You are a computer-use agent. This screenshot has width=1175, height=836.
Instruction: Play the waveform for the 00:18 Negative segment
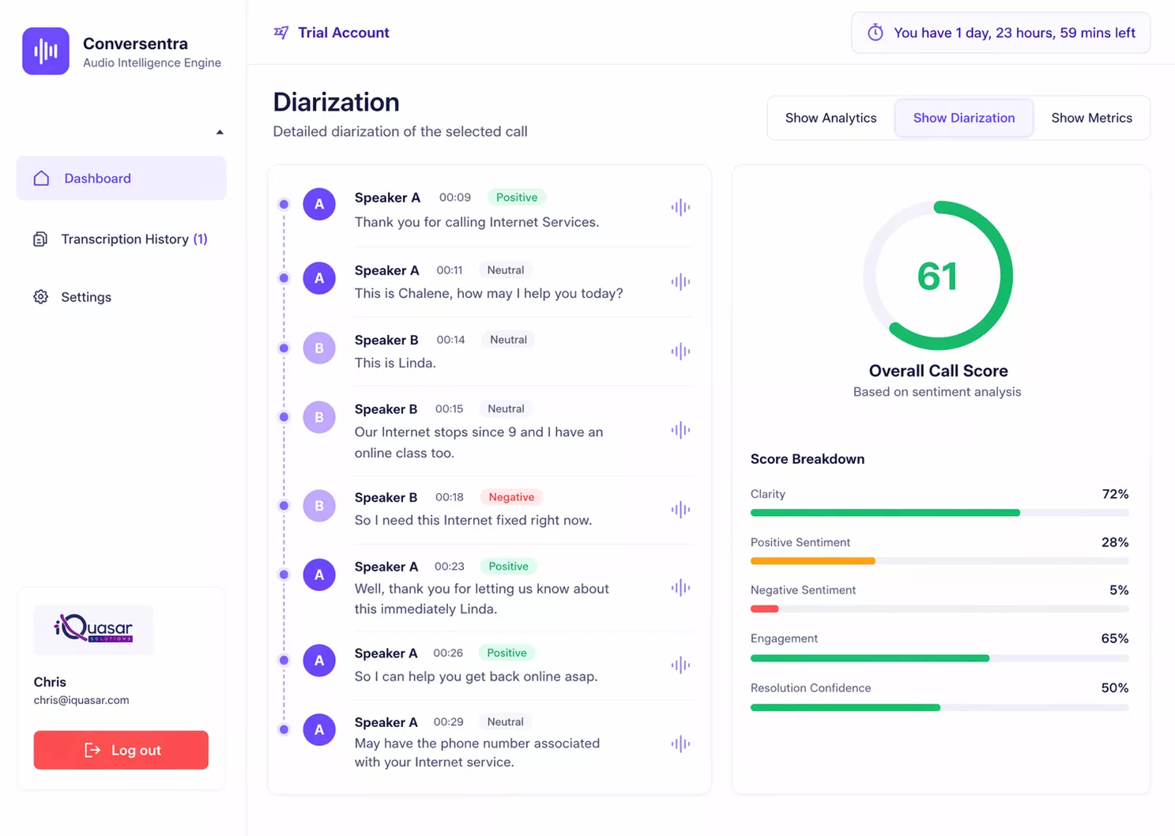coord(680,510)
